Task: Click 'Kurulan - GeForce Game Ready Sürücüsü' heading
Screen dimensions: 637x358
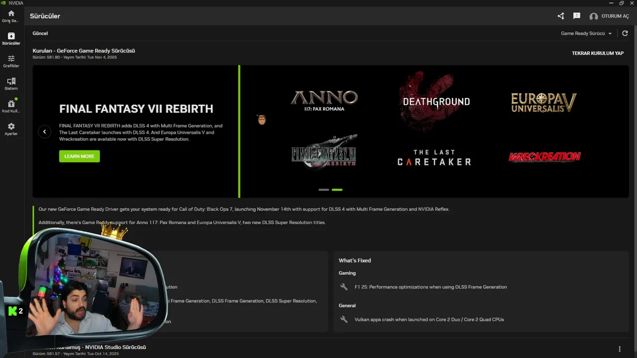Action: 84,51
